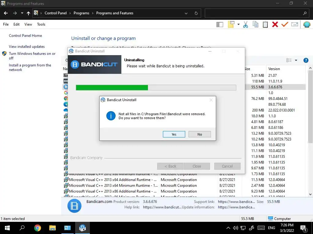Click the Properties toolbar icon
313x234 pixels.
295,24
